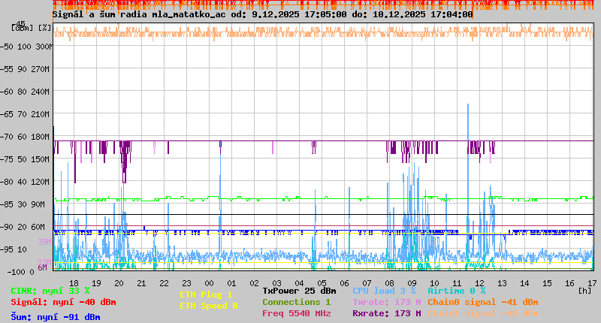Select the Freq 5540 MHz label

[296, 313]
